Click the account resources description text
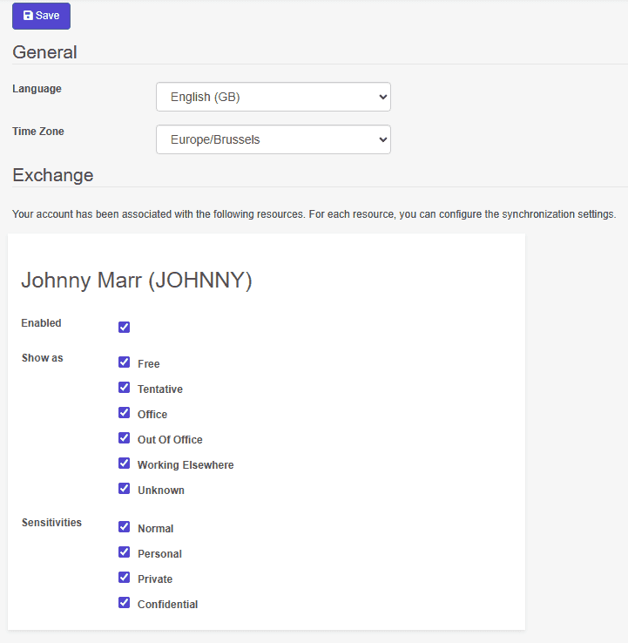Viewport: 628px width, 643px height. pyautogui.click(x=314, y=214)
